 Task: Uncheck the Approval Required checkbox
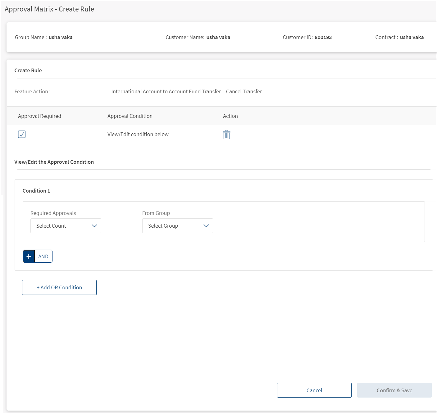pos(22,134)
